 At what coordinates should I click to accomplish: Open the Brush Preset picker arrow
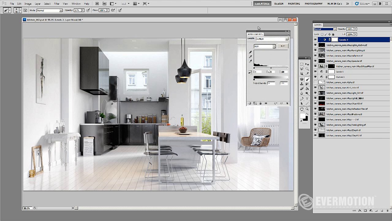tap(20, 10)
